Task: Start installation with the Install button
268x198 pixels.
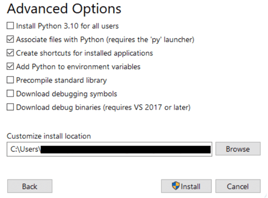Action: [186, 186]
